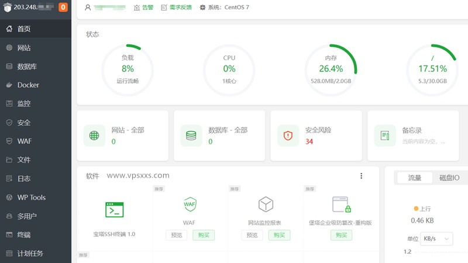Click the 预览 button under 网站监控报表

252,236
